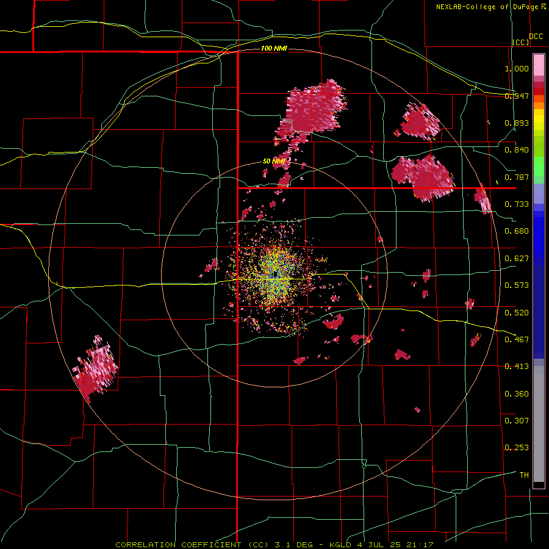Screen dimensions: 549x549
Task: Click the DCC product label
Action: click(x=536, y=37)
